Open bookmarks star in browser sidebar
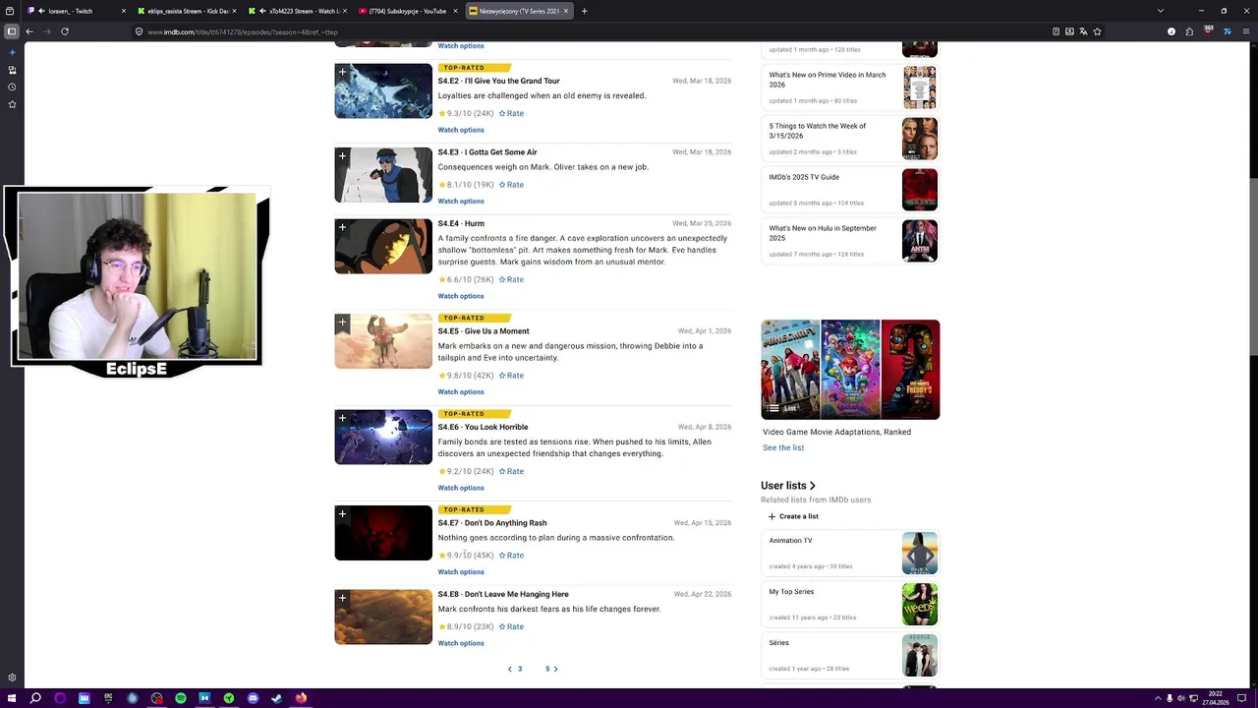 (12, 104)
